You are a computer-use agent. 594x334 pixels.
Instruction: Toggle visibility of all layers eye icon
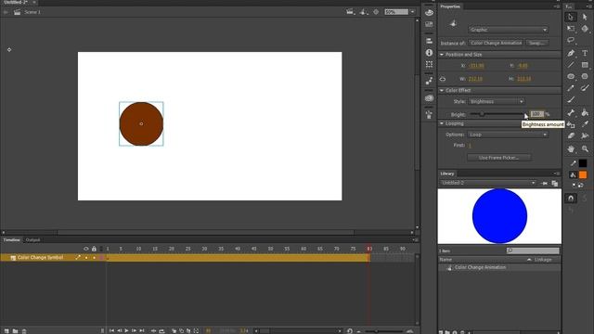tap(86, 249)
